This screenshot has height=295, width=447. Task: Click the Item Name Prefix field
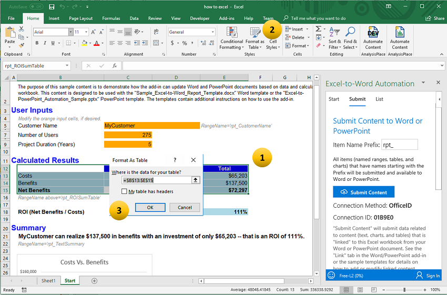click(400, 145)
